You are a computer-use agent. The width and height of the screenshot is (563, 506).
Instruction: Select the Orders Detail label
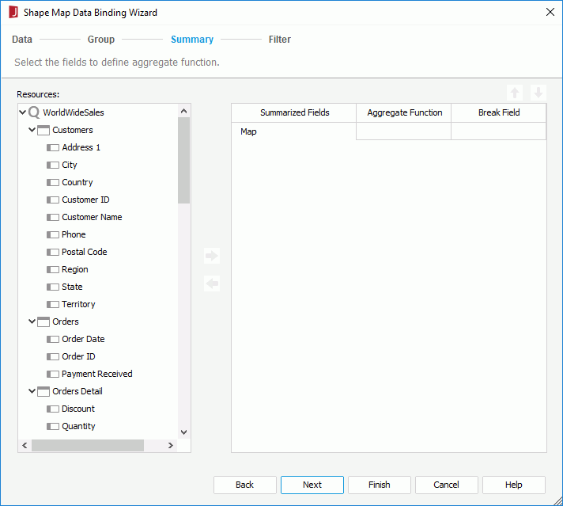(x=77, y=391)
